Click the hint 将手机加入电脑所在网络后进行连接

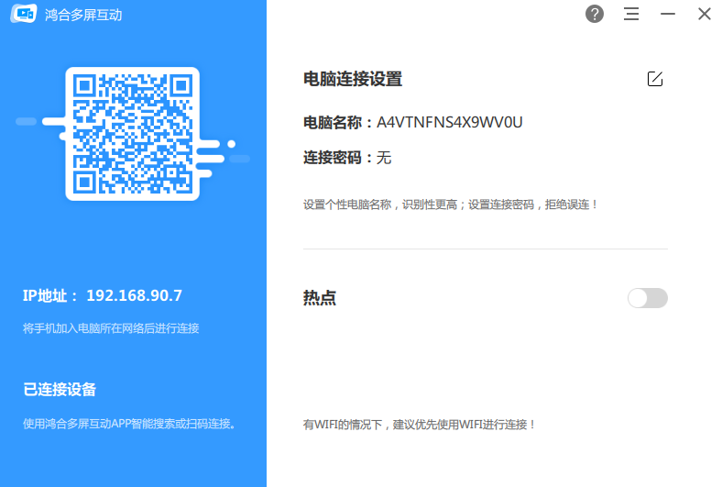(x=111, y=328)
